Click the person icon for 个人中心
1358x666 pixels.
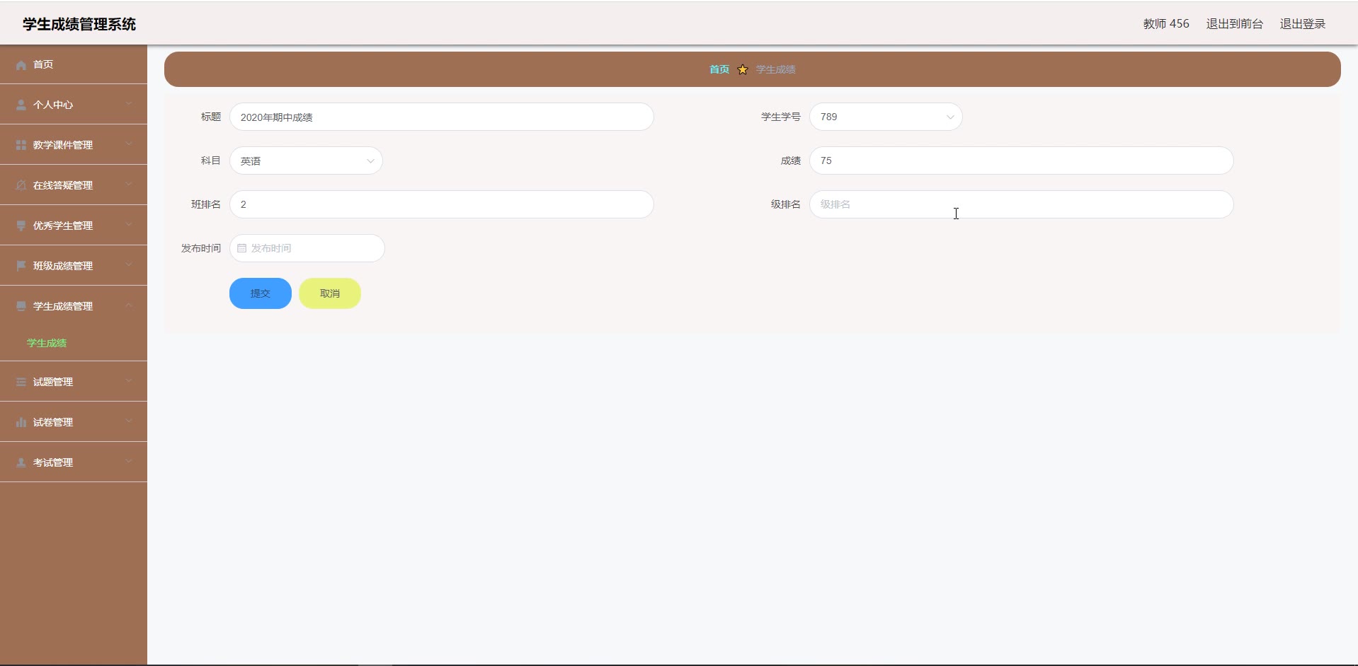click(x=21, y=105)
